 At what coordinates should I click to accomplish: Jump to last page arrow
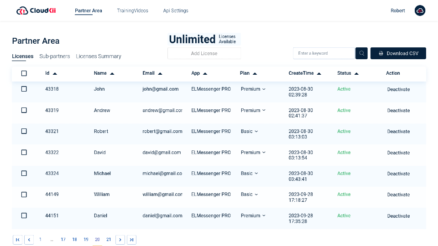(131, 240)
